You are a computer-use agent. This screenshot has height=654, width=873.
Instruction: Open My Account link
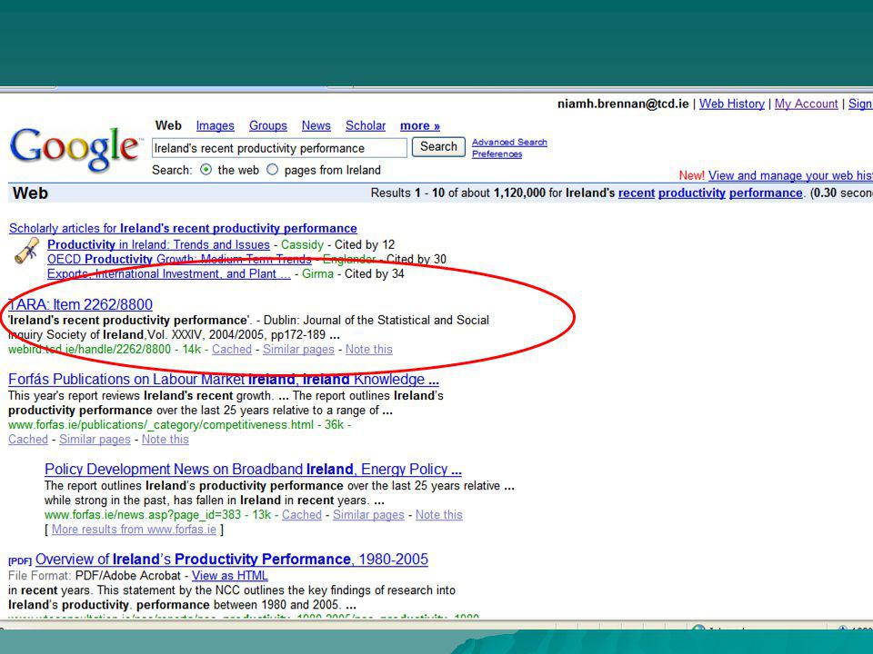pyautogui.click(x=807, y=104)
